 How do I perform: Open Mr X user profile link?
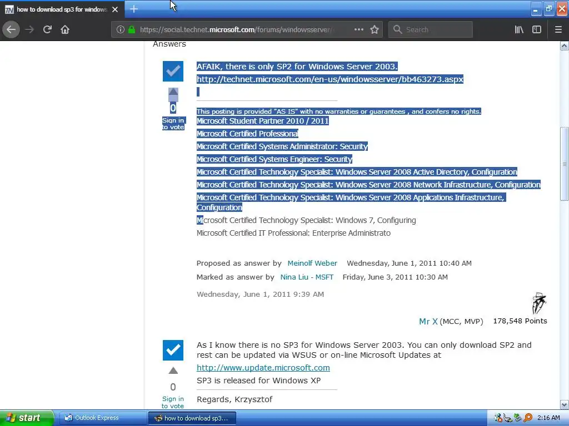(428, 321)
